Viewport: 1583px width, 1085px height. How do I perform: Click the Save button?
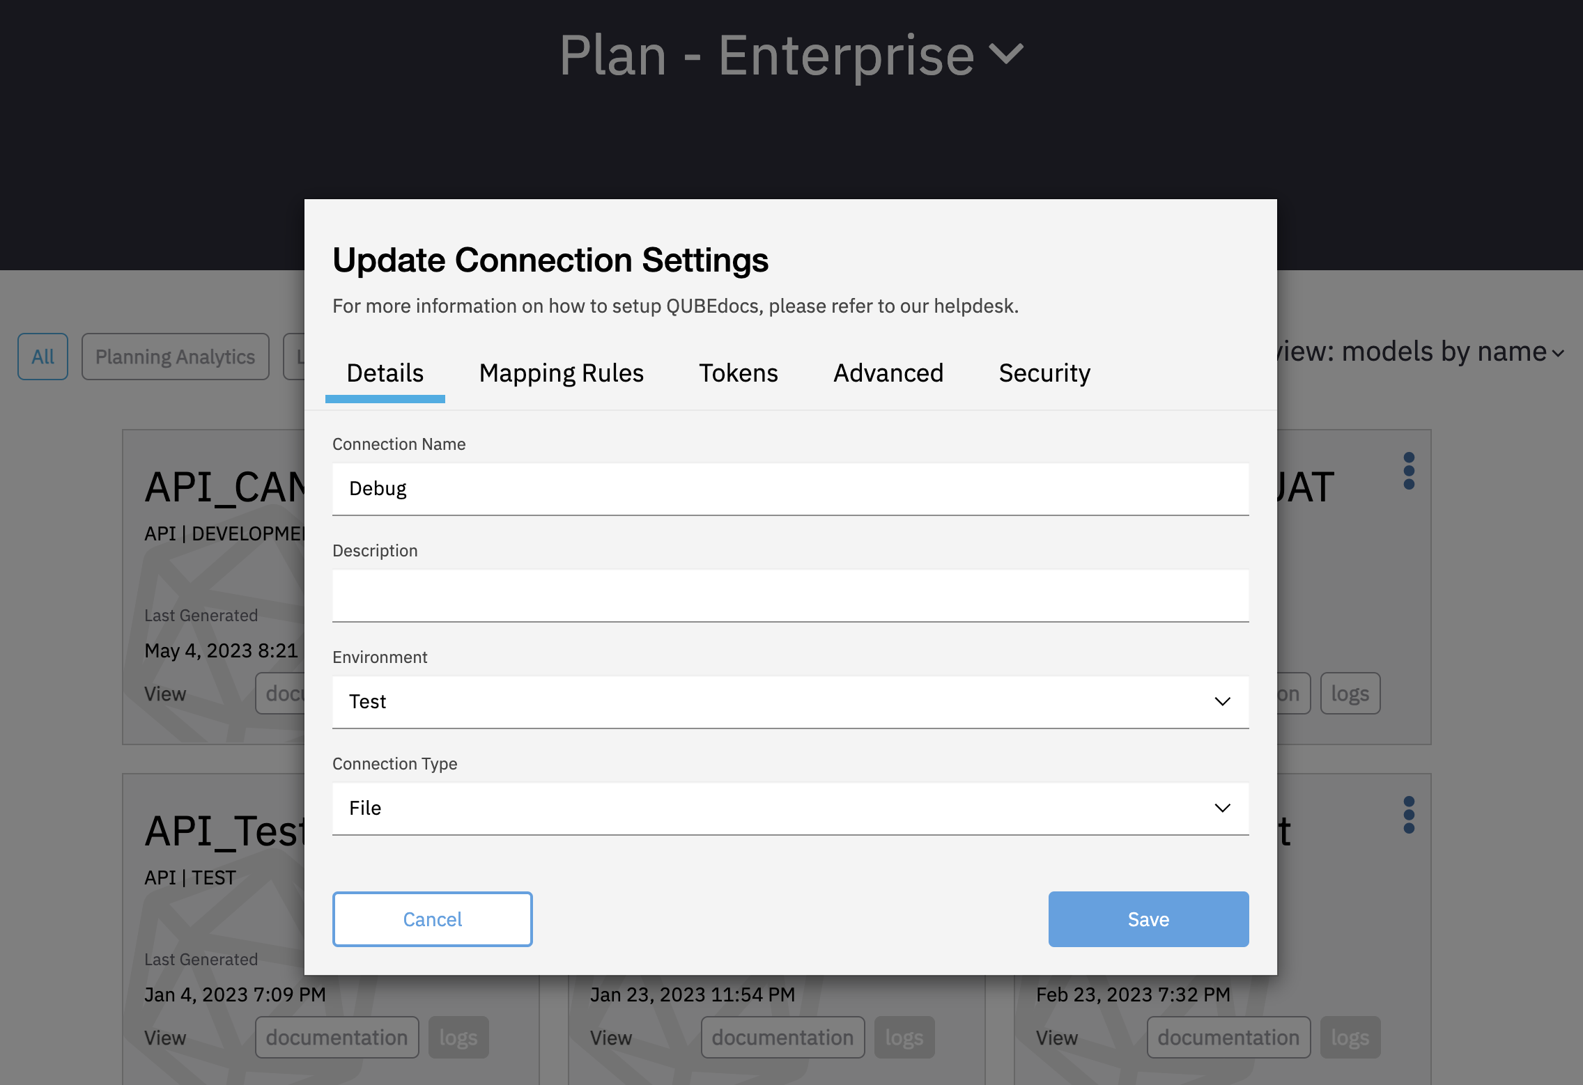1148,919
